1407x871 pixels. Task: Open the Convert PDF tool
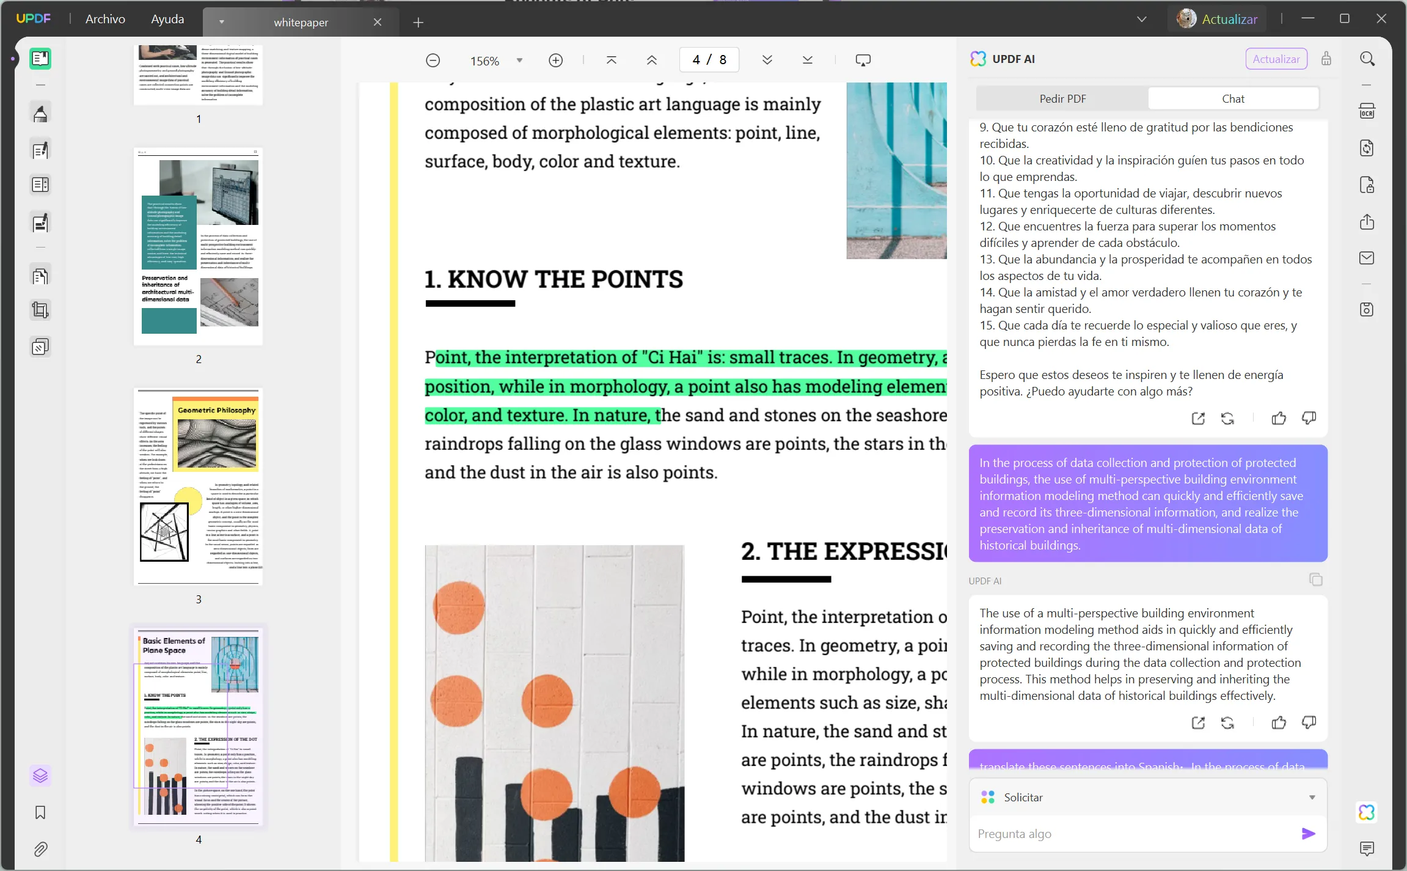pyautogui.click(x=1367, y=148)
